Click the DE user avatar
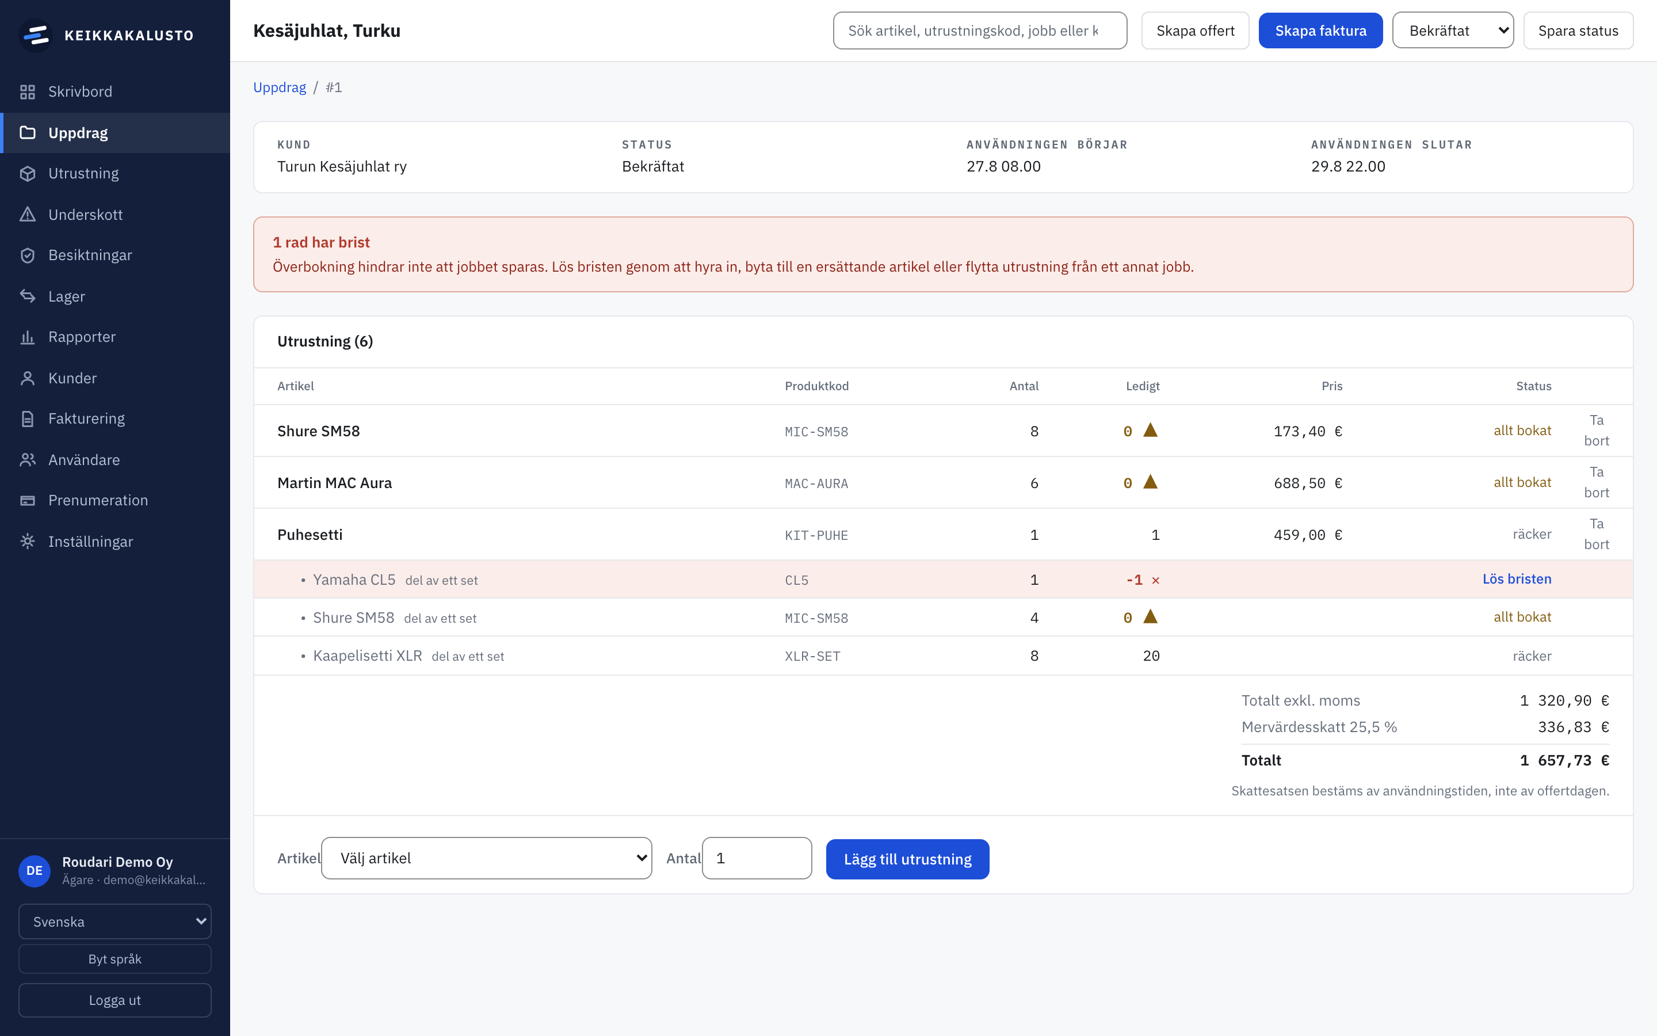 coord(35,870)
